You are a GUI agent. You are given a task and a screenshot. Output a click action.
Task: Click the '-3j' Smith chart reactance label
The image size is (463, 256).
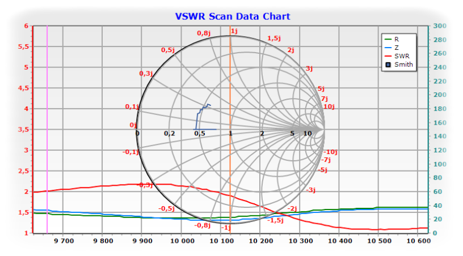point(310,190)
